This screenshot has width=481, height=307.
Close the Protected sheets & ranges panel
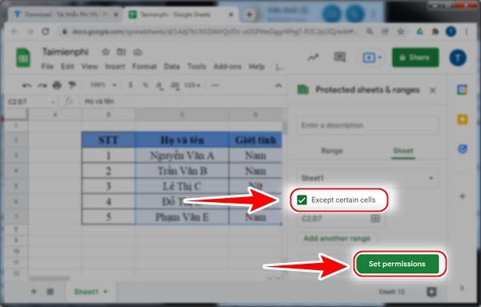click(433, 90)
